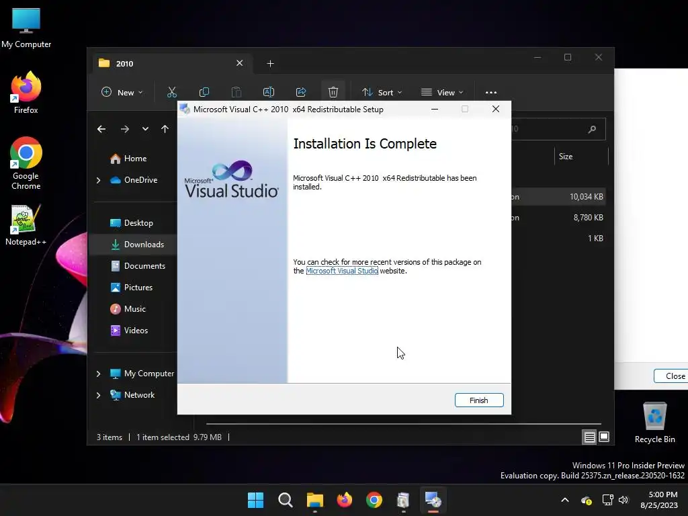This screenshot has width=688, height=516.
Task: Open the Microsoft Visual Studio website link
Action: coord(342,271)
